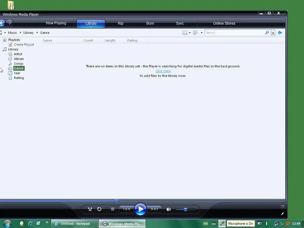The height and width of the screenshot is (228, 304).
Task: Click the Album disc icon
Action: click(x=10, y=59)
